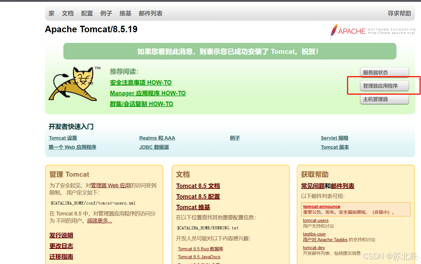Open the 更改日志 link
Image resolution: width=421 pixels, height=264 pixels.
(x=61, y=246)
